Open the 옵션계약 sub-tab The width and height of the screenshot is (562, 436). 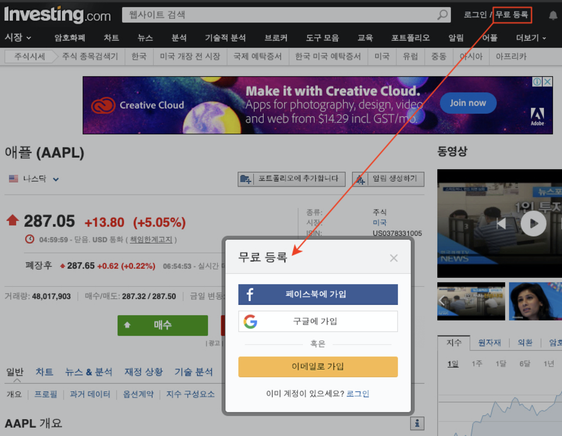[138, 394]
